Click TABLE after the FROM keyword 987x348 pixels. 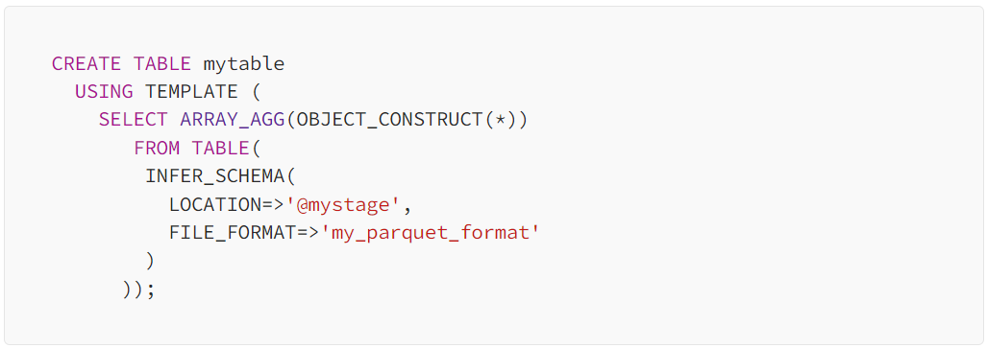(x=220, y=149)
